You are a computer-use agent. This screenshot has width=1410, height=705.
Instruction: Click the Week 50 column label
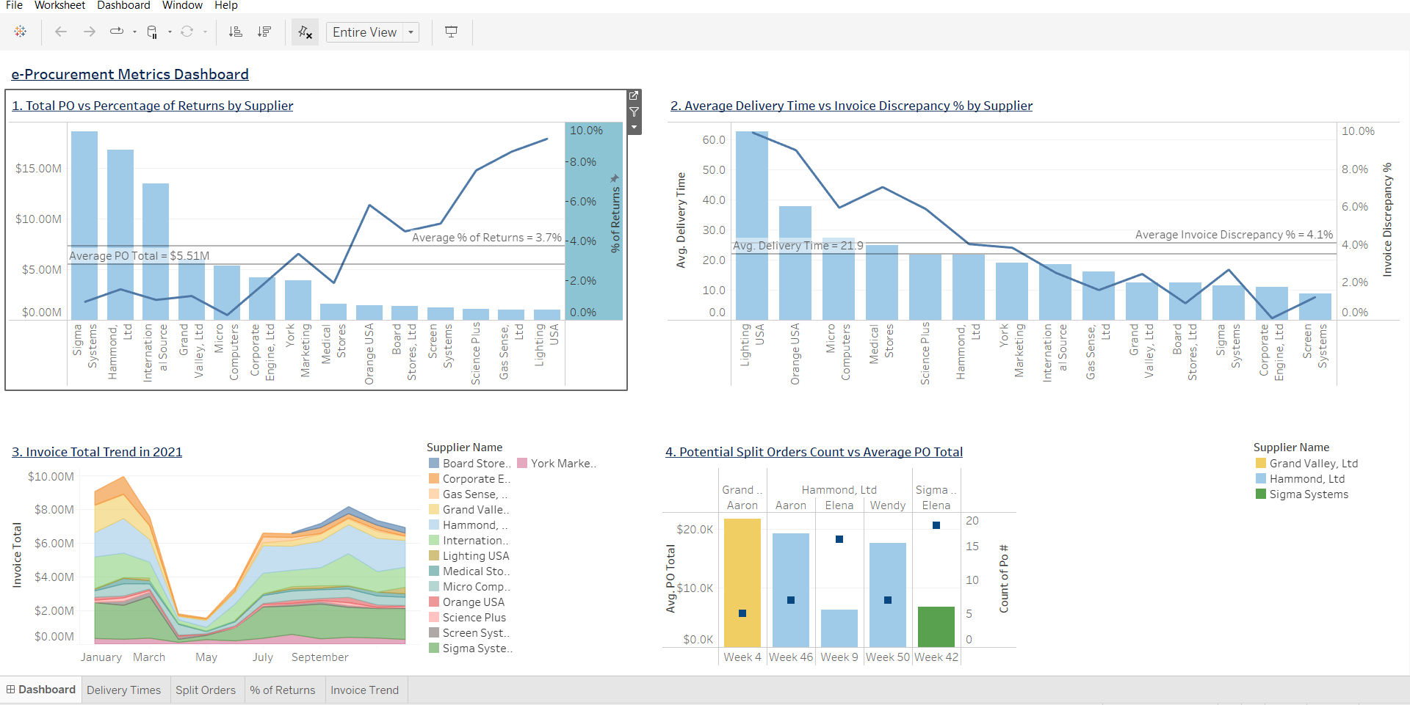tap(888, 657)
